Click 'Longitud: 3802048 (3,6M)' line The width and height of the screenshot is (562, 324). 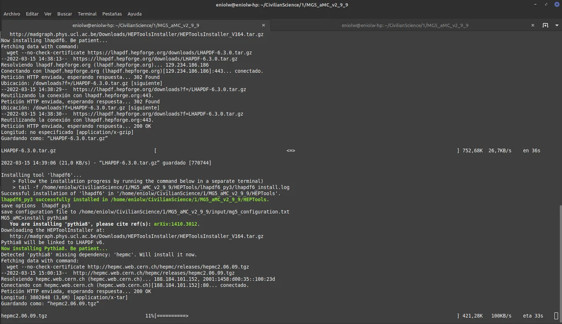pos(64,298)
